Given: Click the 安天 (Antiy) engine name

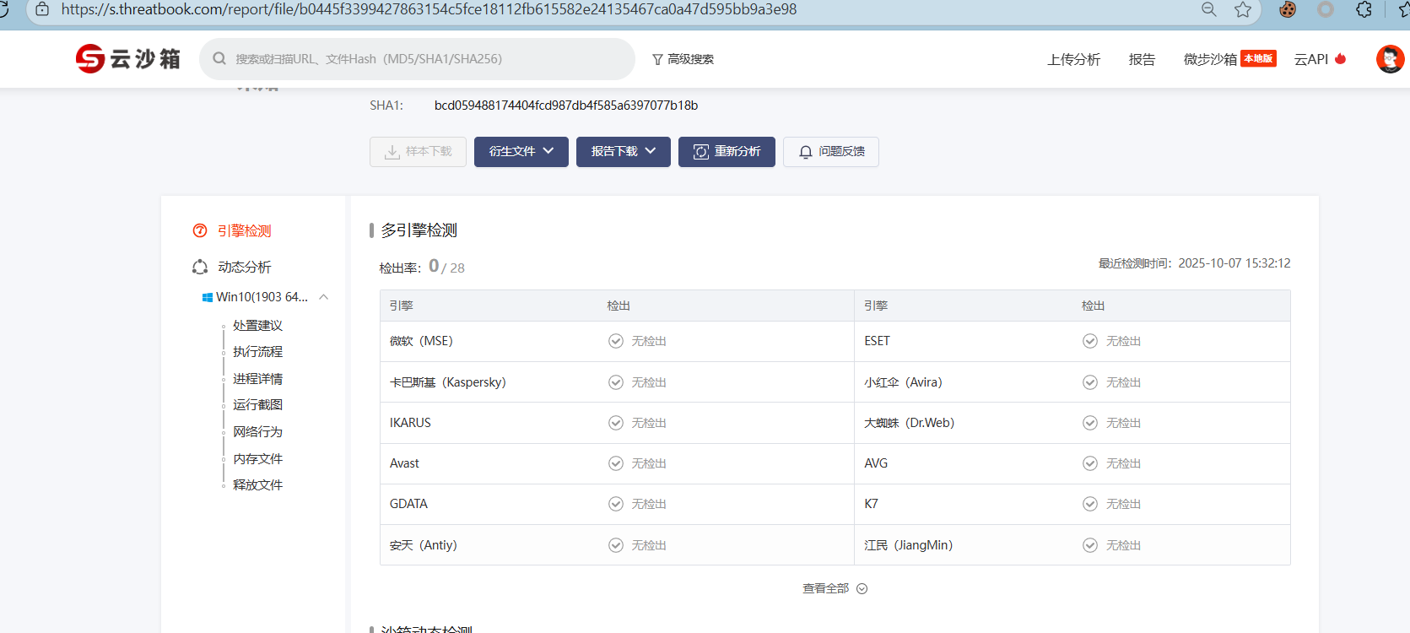Looking at the screenshot, I should (423, 545).
